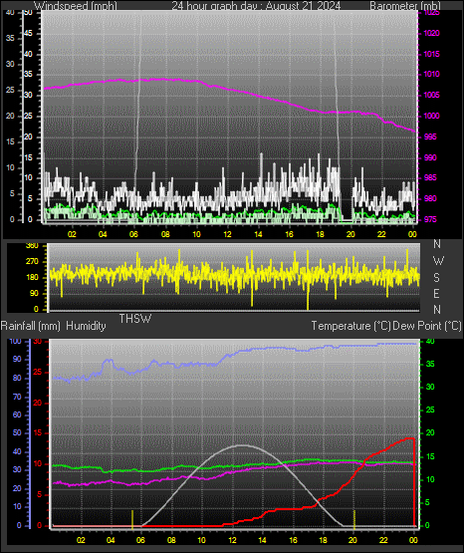Click the W wind direction label
This screenshot has width=464, height=553.
click(x=438, y=261)
